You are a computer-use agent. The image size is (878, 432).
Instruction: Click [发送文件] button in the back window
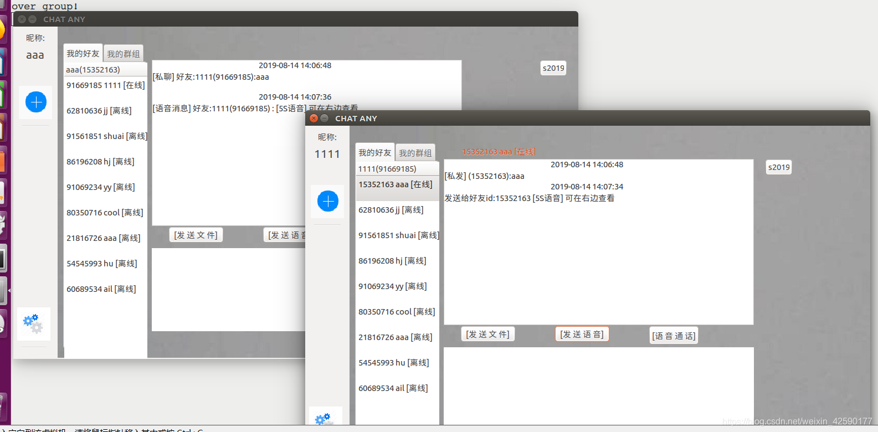(196, 235)
